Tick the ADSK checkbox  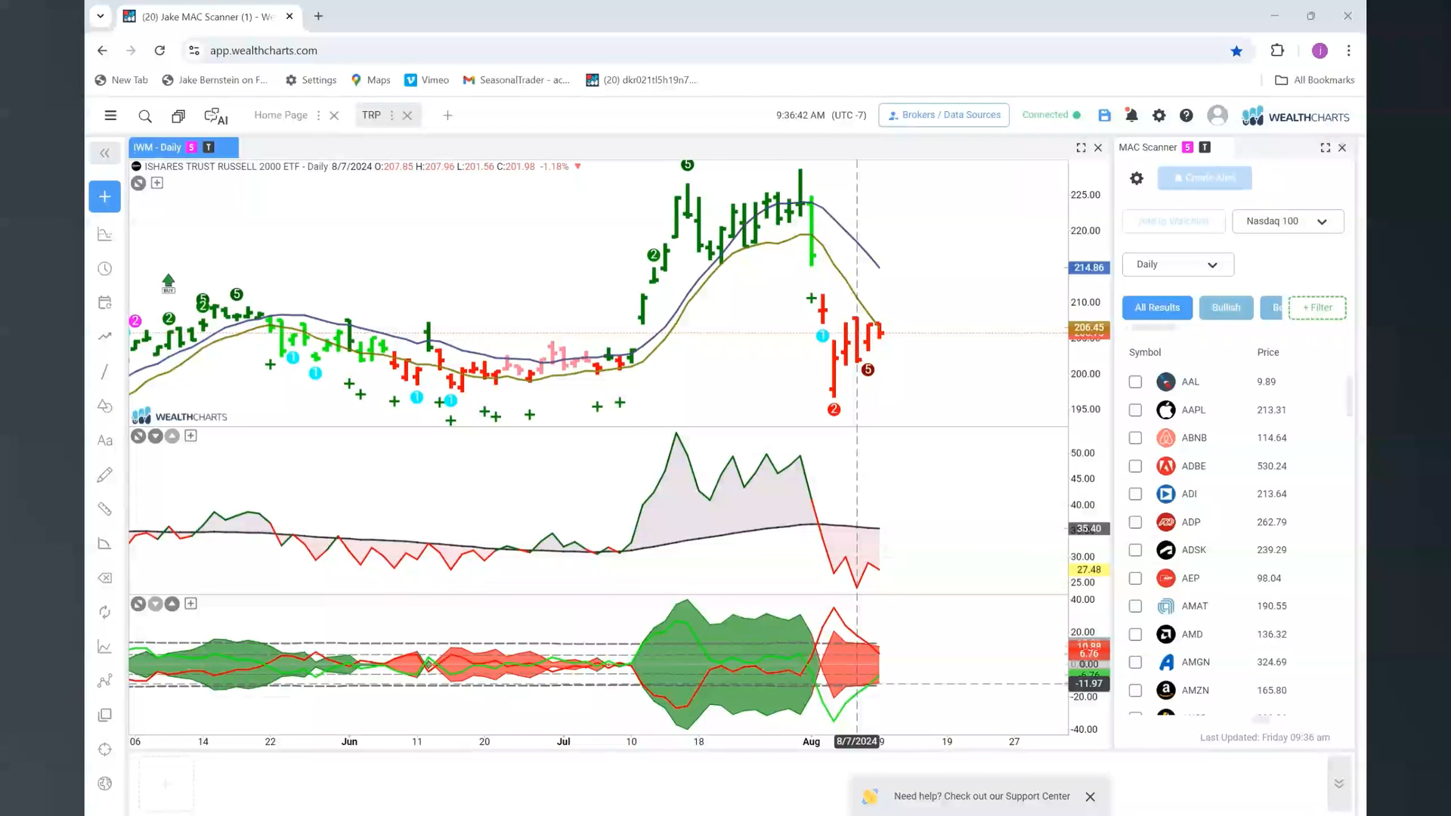pos(1135,550)
